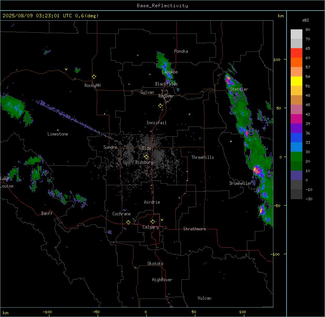Select the dBZ legend heading
325x317 pixels.
[305, 20]
